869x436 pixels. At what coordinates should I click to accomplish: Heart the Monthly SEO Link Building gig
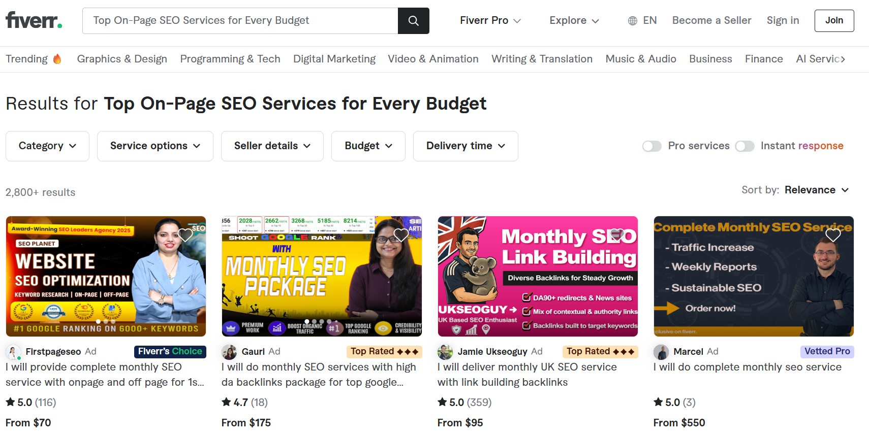click(x=617, y=234)
